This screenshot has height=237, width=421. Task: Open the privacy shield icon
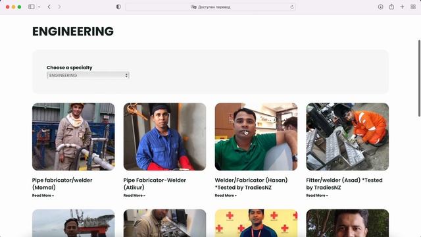pyautogui.click(x=118, y=7)
